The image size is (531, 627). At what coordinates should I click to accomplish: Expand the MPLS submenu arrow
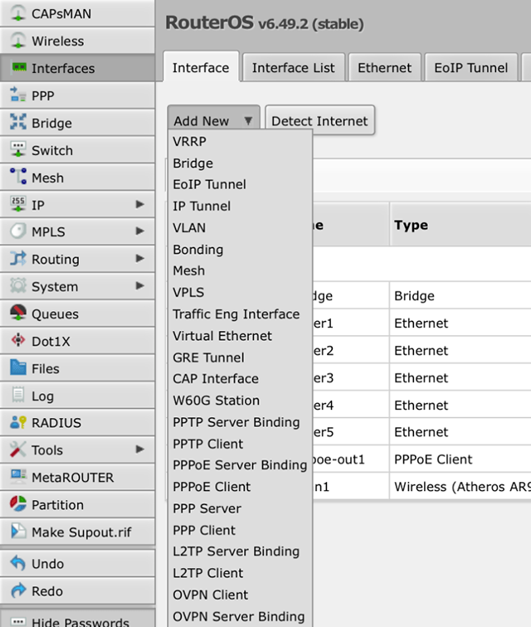point(139,231)
